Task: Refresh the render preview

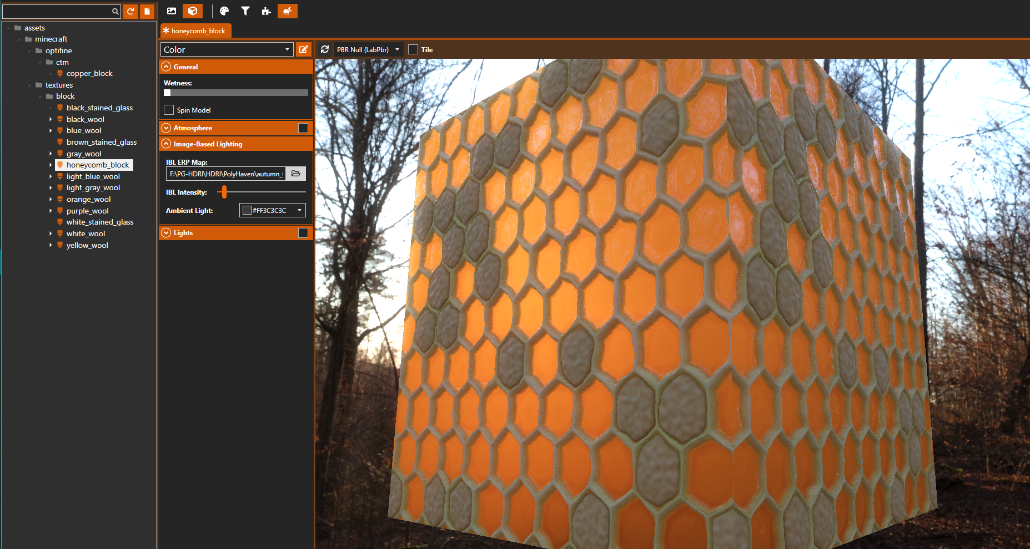Action: click(x=325, y=49)
